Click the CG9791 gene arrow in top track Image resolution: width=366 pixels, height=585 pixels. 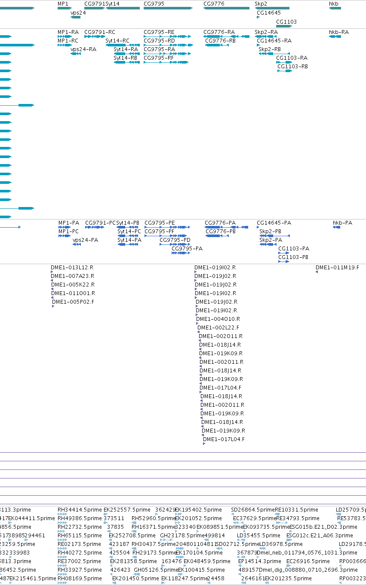95,8
